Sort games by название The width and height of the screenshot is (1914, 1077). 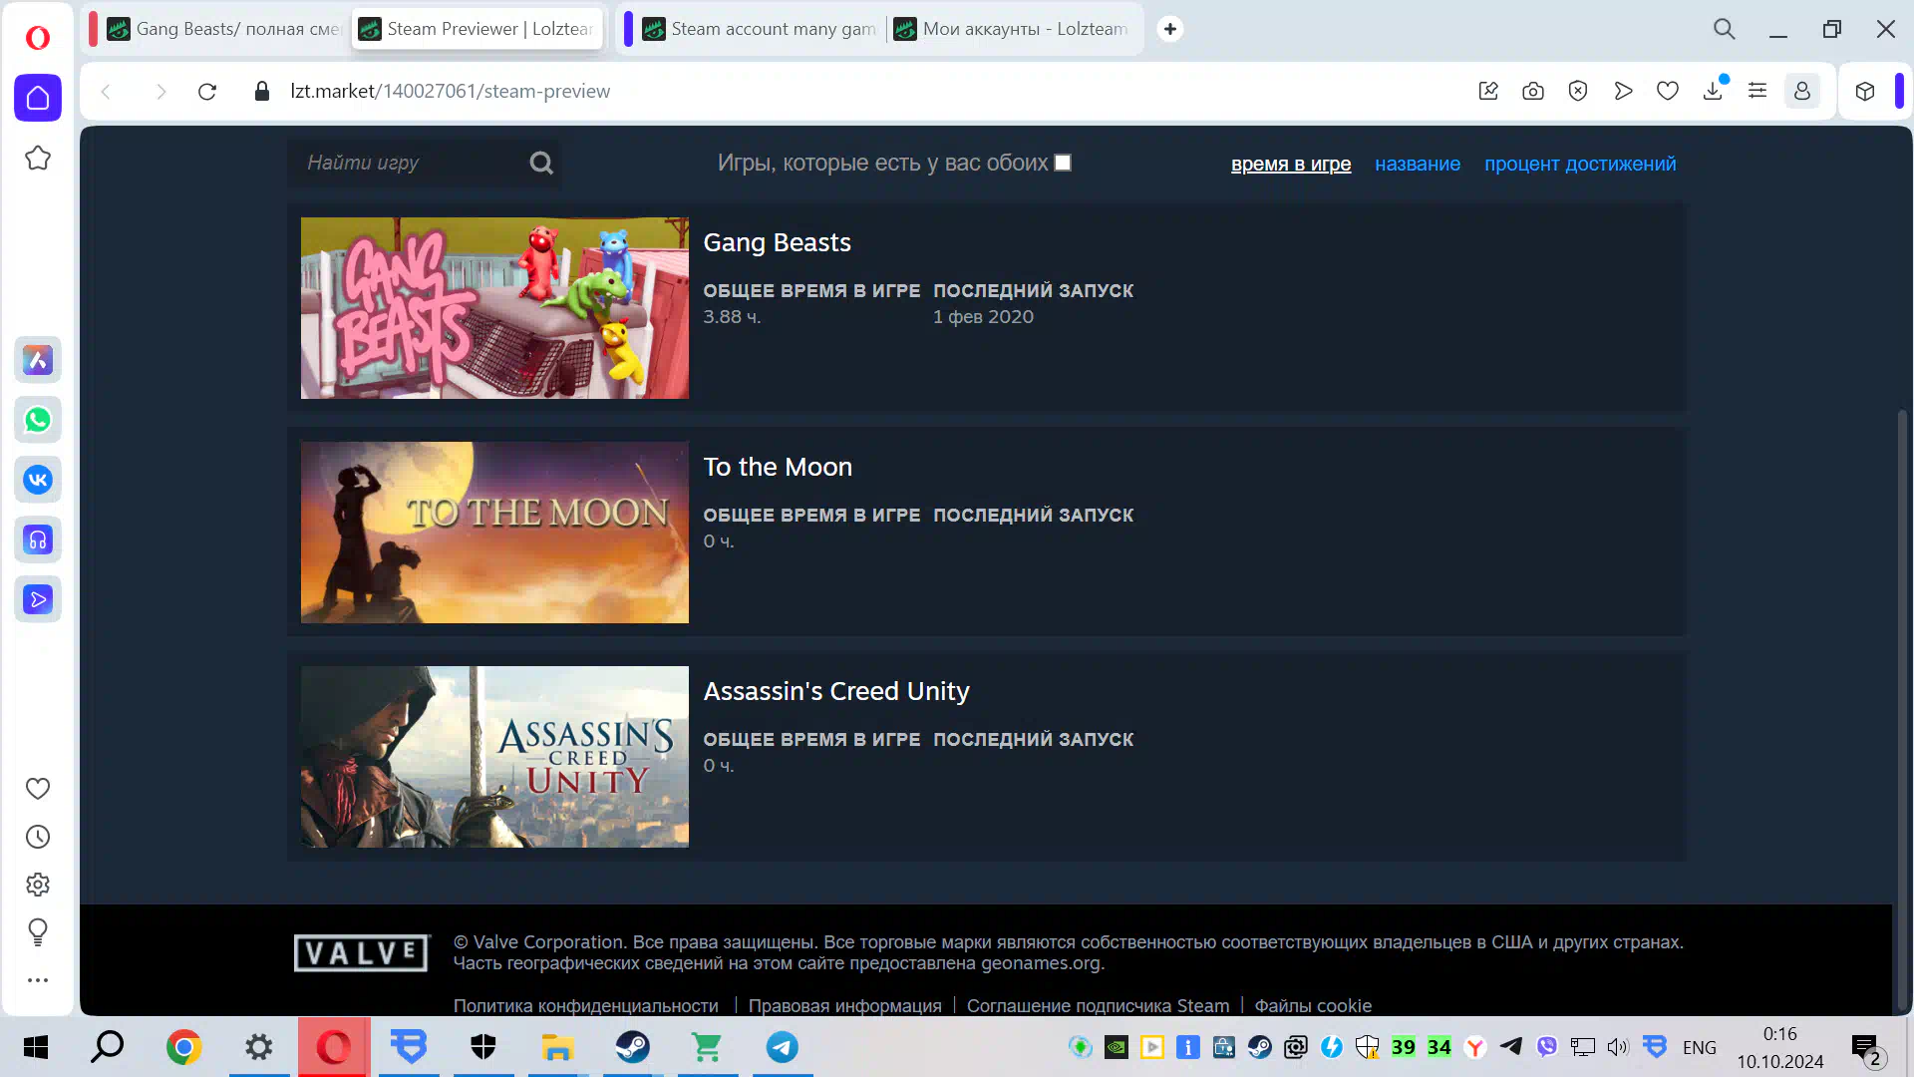coord(1418,164)
